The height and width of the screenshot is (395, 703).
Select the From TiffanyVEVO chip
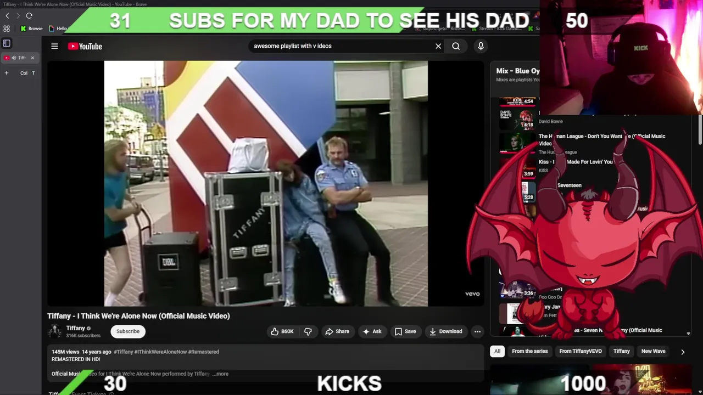pyautogui.click(x=581, y=351)
